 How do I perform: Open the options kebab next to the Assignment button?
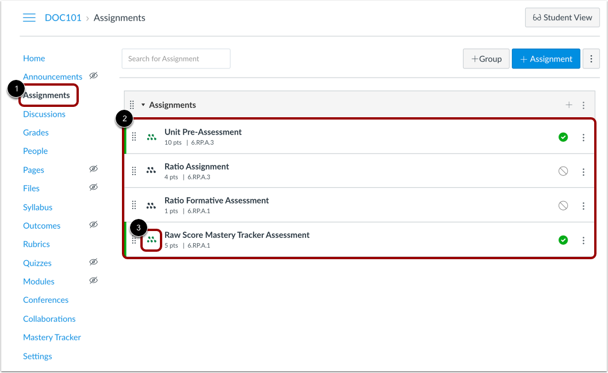click(591, 58)
